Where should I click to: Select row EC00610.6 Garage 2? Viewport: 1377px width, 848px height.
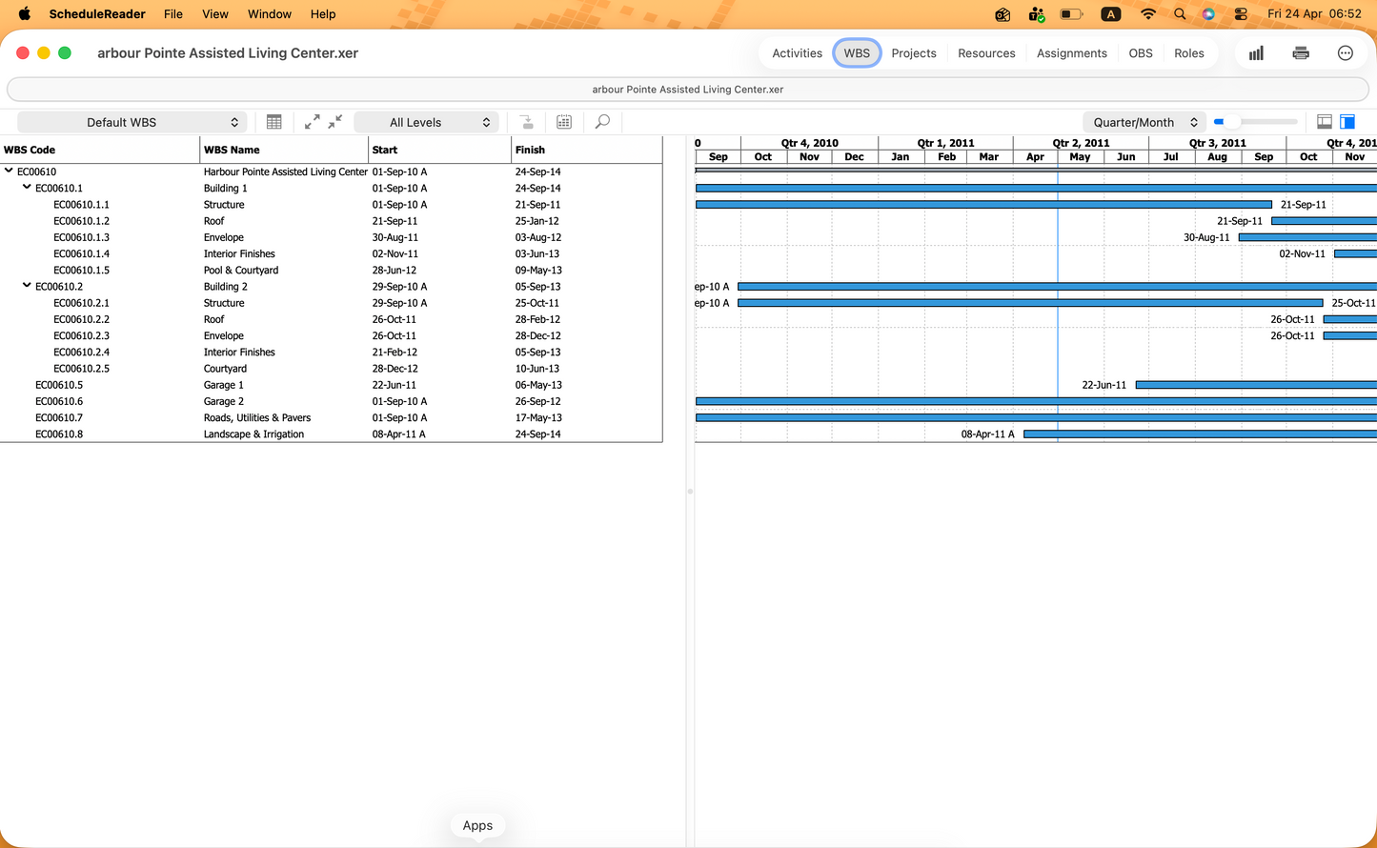coord(331,401)
